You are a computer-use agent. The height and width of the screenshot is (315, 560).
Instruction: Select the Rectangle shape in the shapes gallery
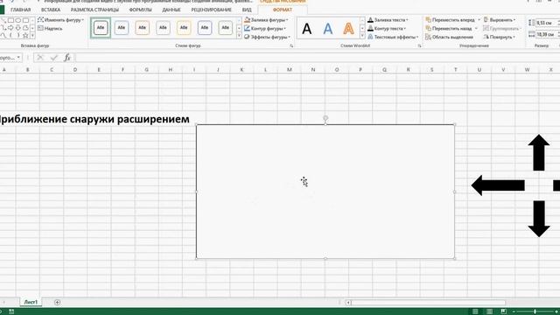[10, 20]
